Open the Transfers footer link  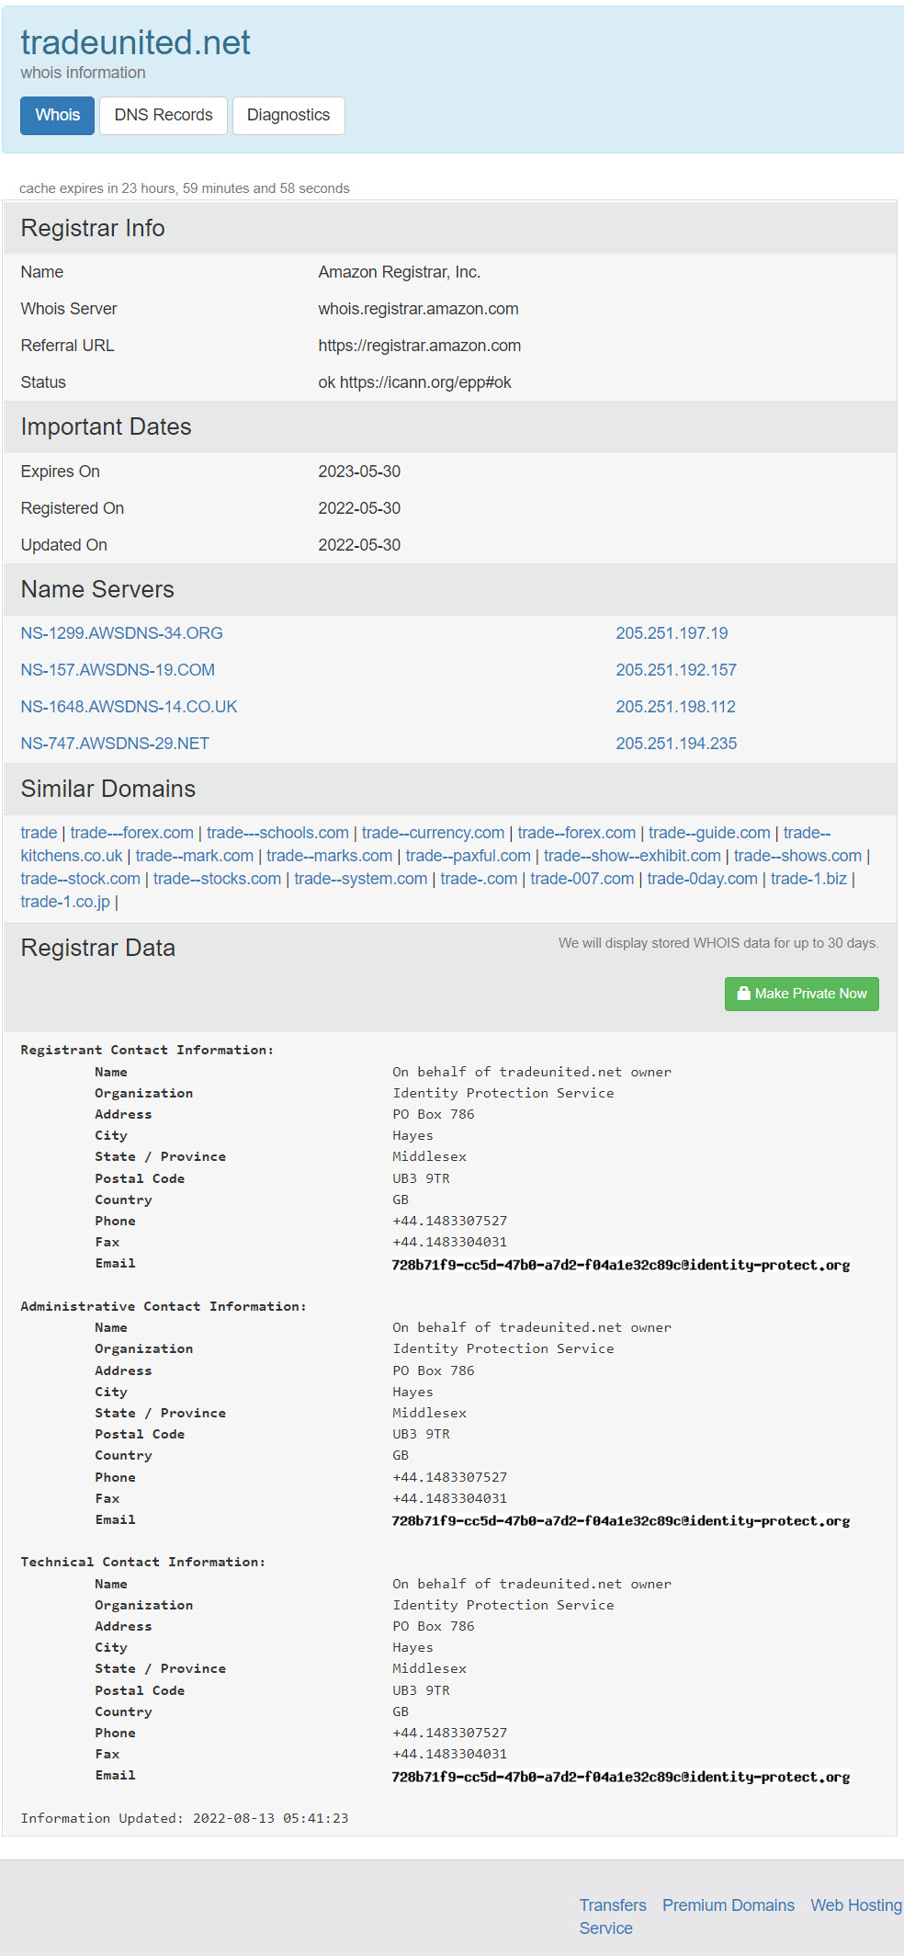pyautogui.click(x=613, y=1905)
